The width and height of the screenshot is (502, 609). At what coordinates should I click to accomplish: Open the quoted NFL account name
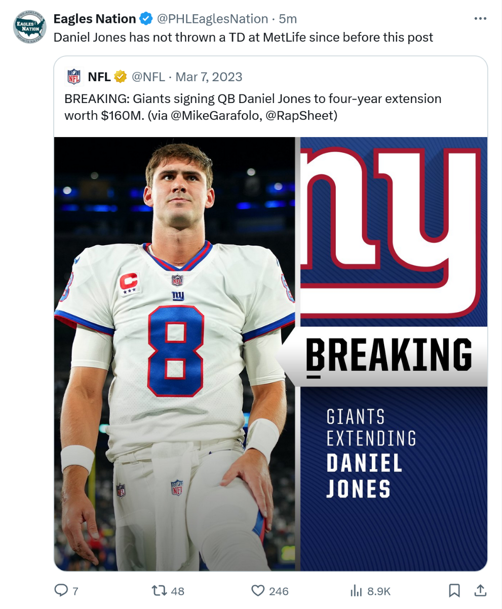click(x=99, y=77)
